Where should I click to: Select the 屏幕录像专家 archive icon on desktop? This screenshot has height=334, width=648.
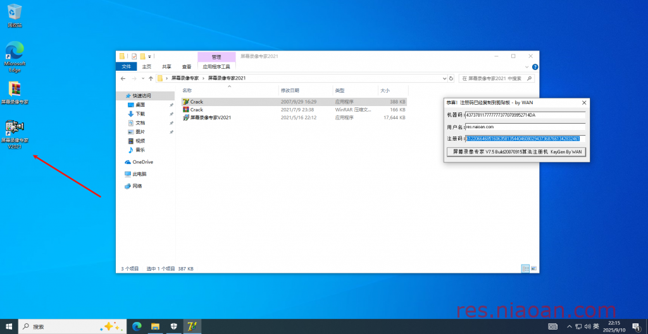tap(15, 92)
